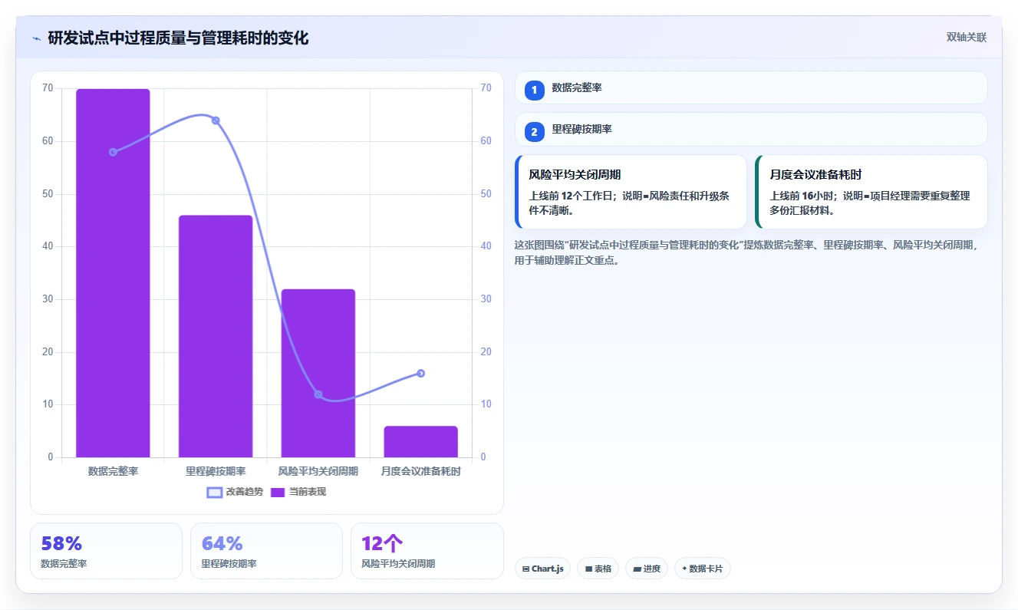Select the 里程碑按期率 list item on the right
The width and height of the screenshot is (1018, 610).
pos(751,129)
